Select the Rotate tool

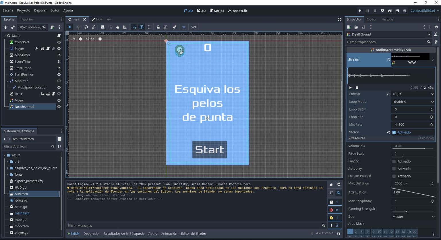click(x=86, y=27)
